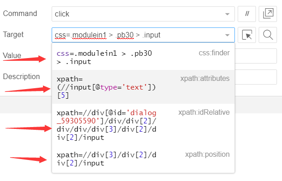The image size is (282, 181).
Task: Click the Value input field
Action: pos(256,56)
